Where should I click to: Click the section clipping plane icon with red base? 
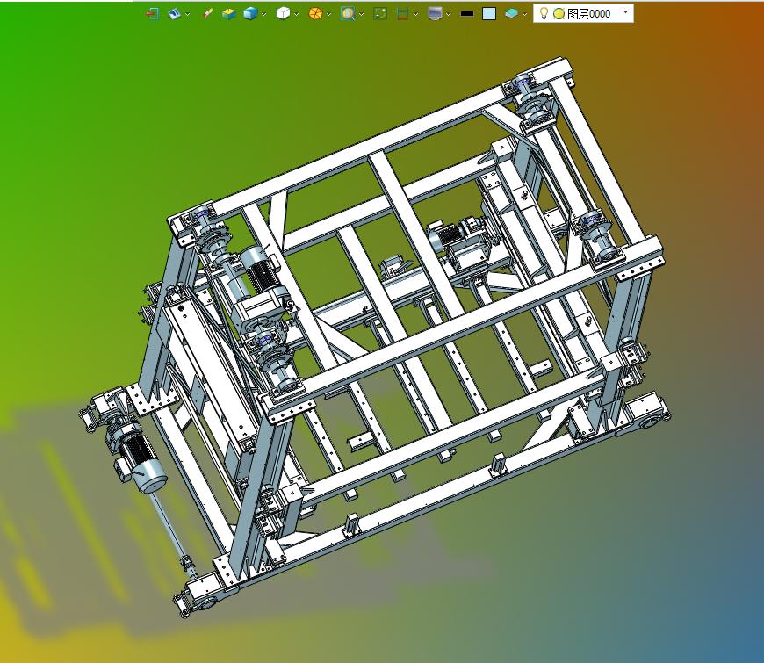click(402, 14)
